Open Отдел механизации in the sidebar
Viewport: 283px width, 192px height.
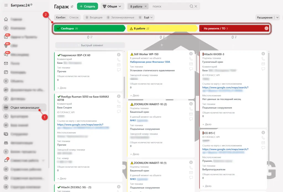pyautogui.click(x=24, y=107)
